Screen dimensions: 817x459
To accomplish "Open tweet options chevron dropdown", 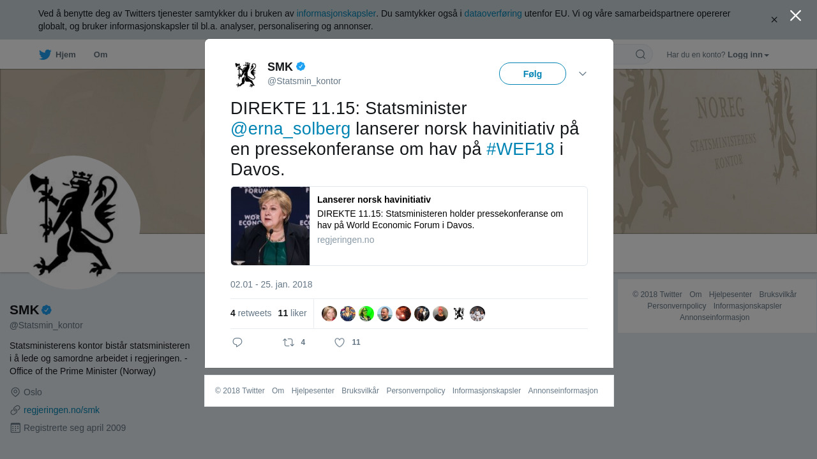I will point(583,74).
